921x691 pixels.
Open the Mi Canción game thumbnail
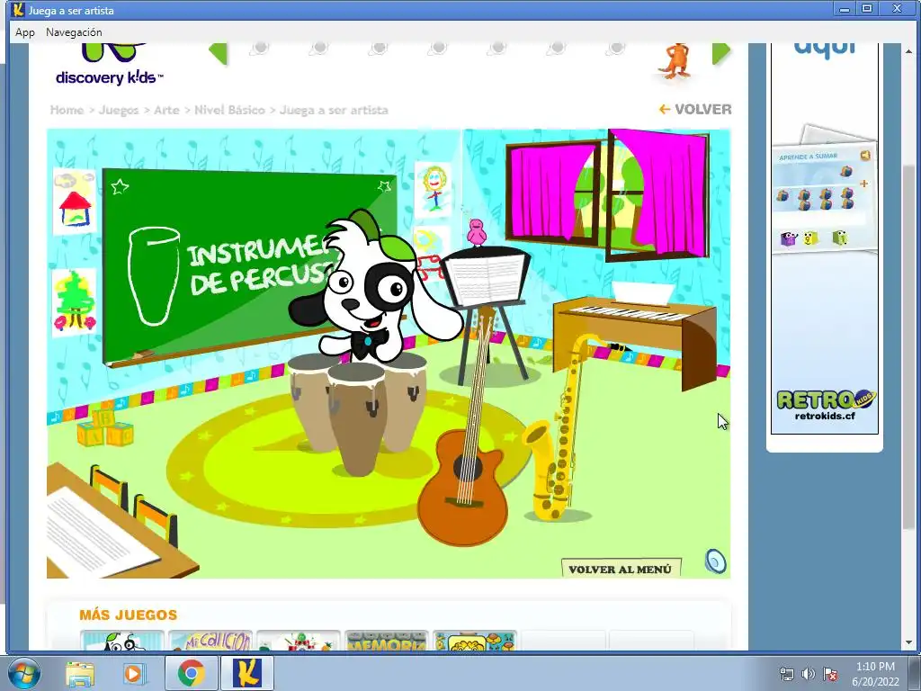(210, 641)
